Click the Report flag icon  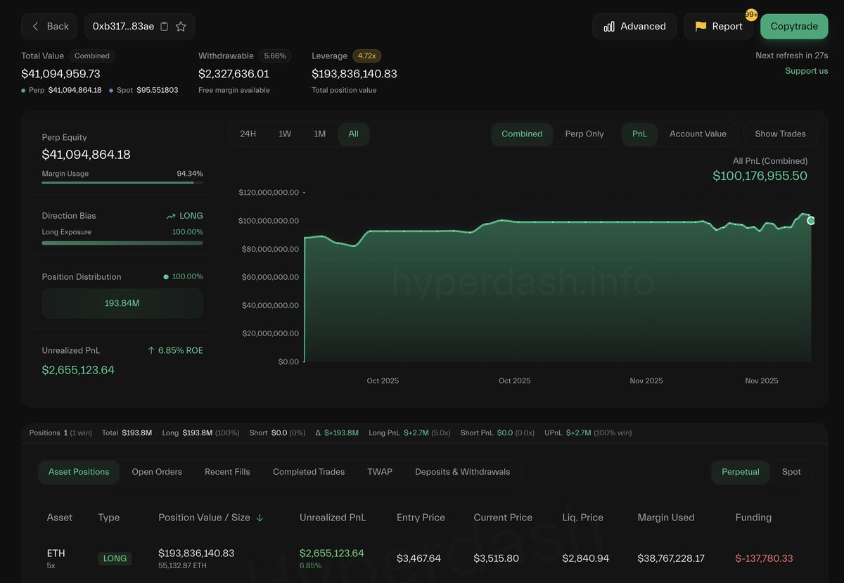[x=701, y=27]
